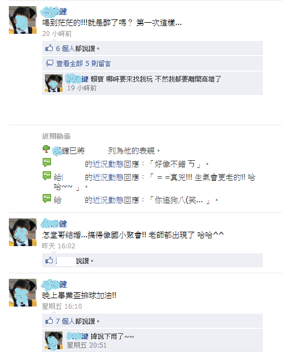Click the green quote icon beside 好像不錯ㄎ
The image size is (291, 352).
click(x=47, y=162)
